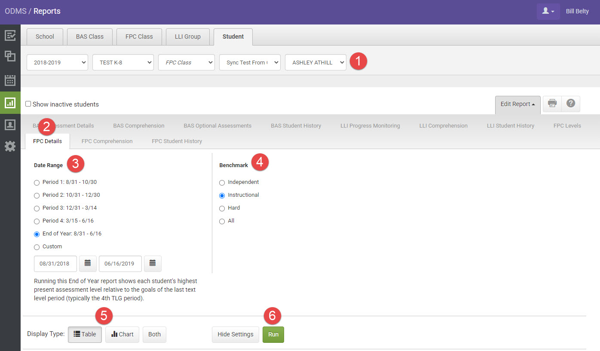Viewport: 600px width, 351px height.
Task: Click the 08/31/2018 start date field
Action: 55,264
